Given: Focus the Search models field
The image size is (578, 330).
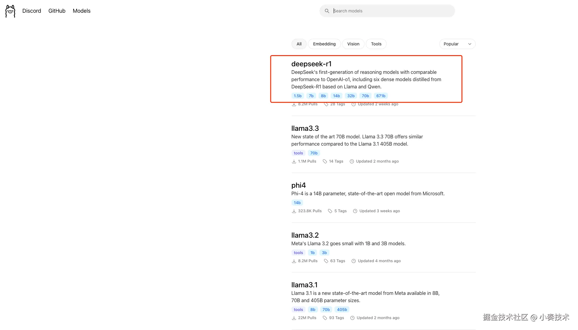Looking at the screenshot, I should pos(387,11).
